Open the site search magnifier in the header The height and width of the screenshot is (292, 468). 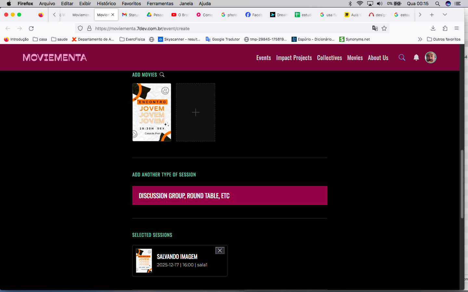click(x=402, y=57)
